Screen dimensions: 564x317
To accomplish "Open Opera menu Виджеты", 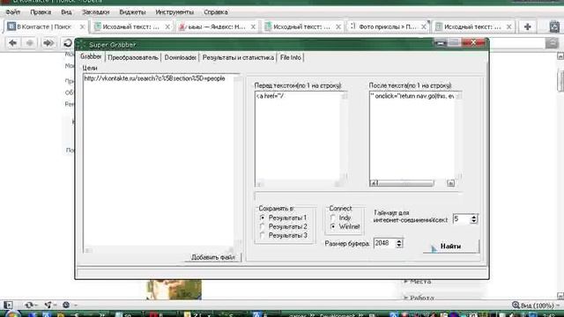I will tap(132, 12).
